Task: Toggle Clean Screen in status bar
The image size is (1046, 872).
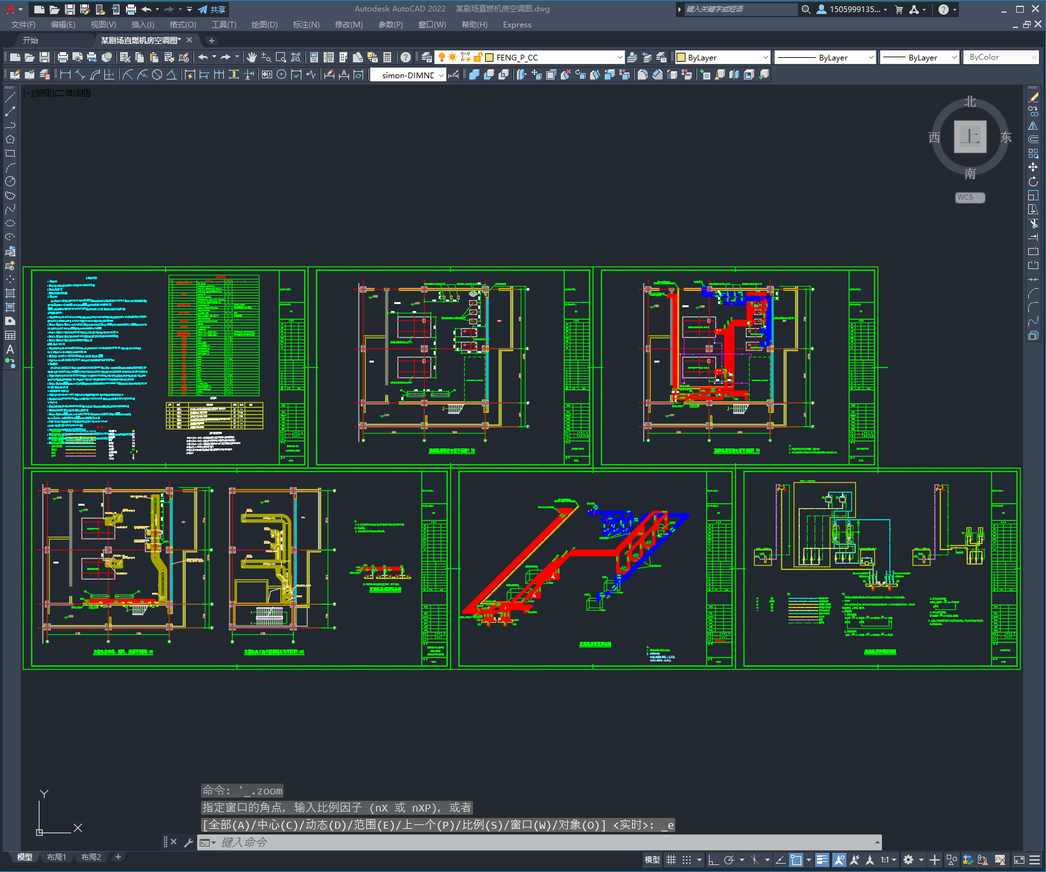Action: click(1019, 860)
